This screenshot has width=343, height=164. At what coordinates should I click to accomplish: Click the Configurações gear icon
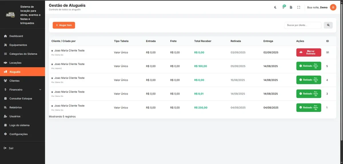pyautogui.click(x=5, y=134)
